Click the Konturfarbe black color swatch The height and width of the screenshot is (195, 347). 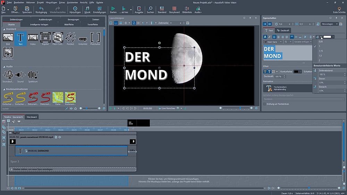point(296,72)
